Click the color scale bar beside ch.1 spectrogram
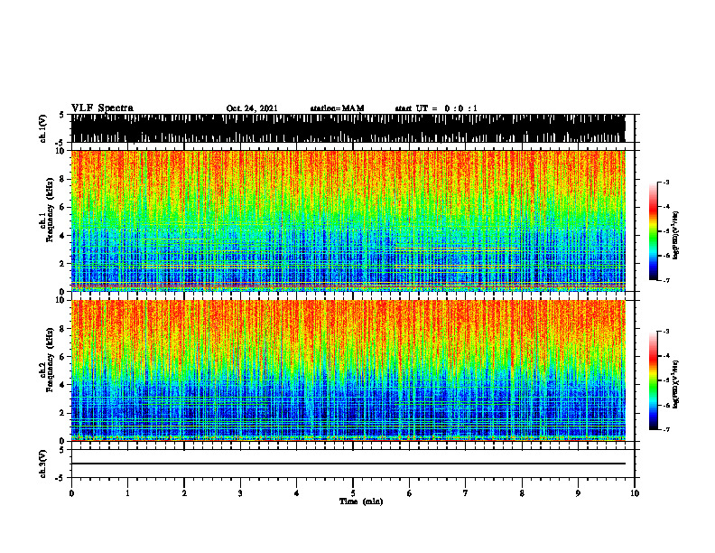The image size is (715, 553). (x=653, y=230)
